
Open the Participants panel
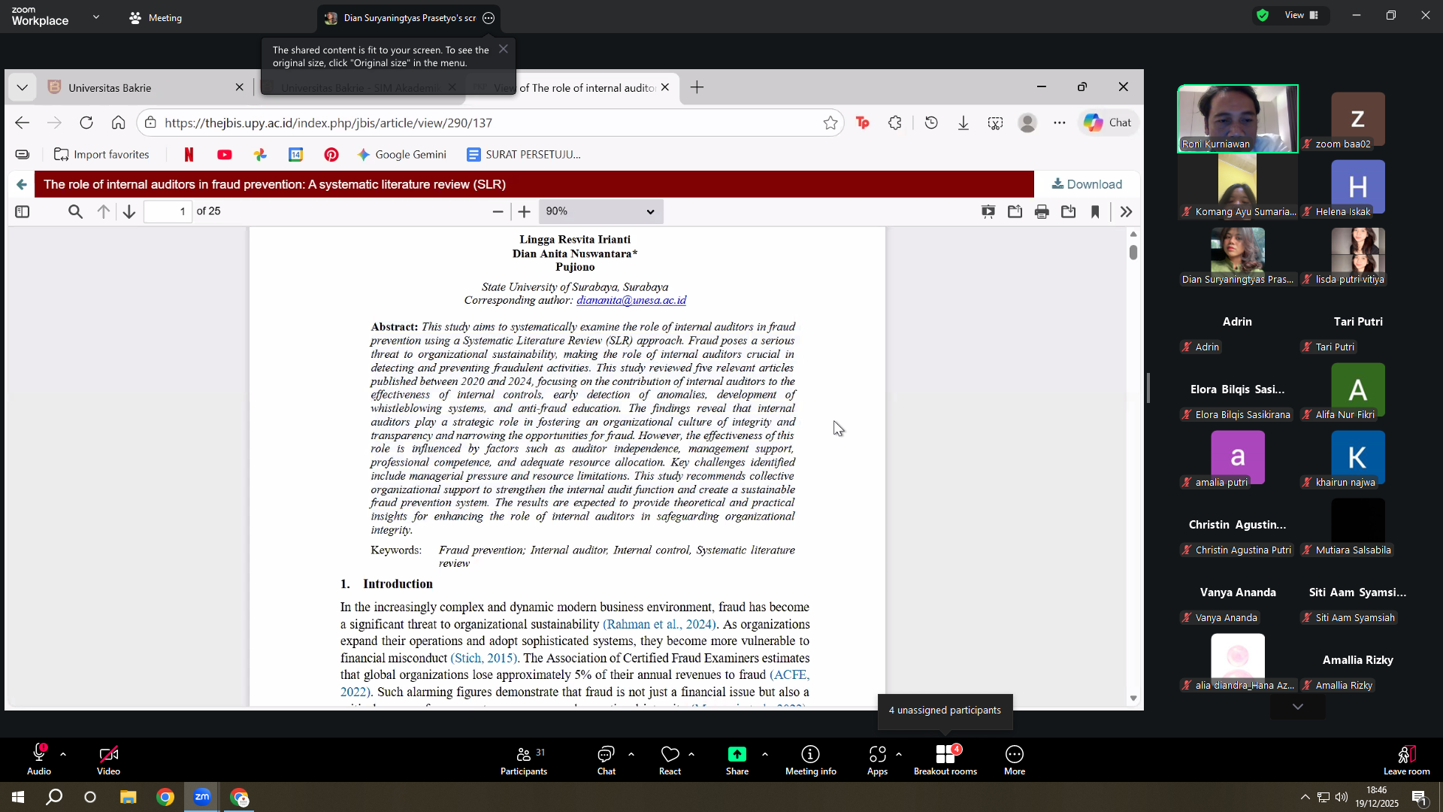[524, 759]
